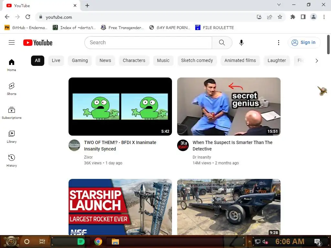Share this page icon in address bar

pyautogui.click(x=270, y=17)
